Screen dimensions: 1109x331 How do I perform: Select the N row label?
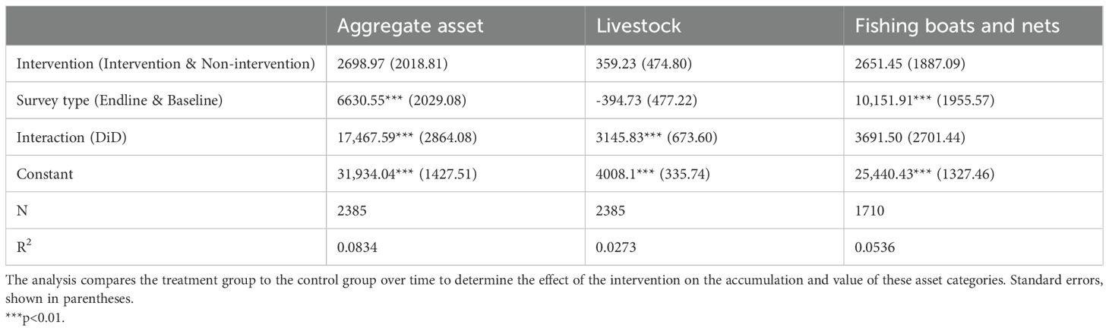(21, 210)
